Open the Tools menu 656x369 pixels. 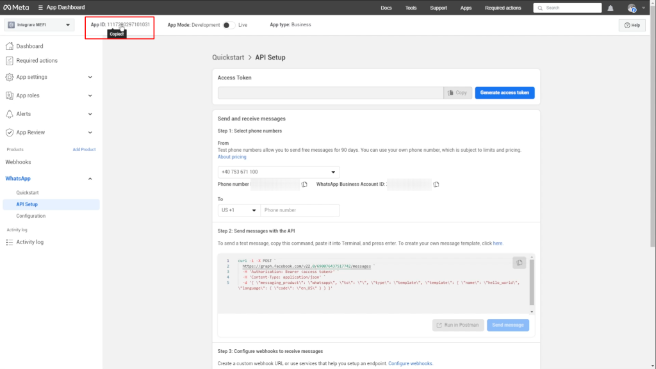[411, 8]
